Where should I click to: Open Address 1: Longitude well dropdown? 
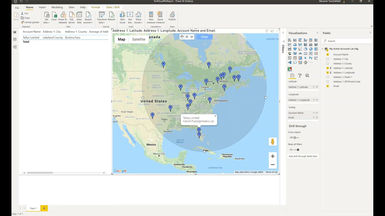point(314,100)
